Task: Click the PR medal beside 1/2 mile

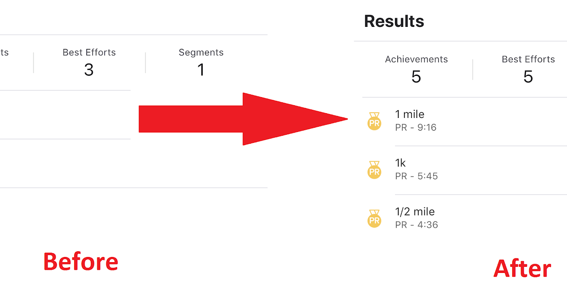Action: pos(374,219)
